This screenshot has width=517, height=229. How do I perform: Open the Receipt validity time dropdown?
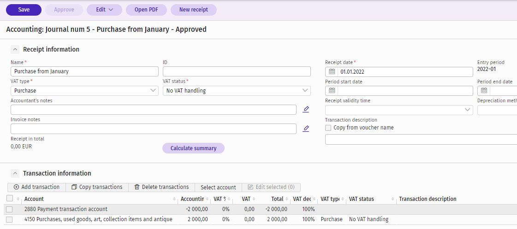[399, 110]
